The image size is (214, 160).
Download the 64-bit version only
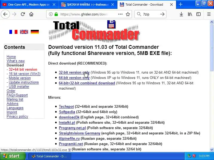point(74,78)
